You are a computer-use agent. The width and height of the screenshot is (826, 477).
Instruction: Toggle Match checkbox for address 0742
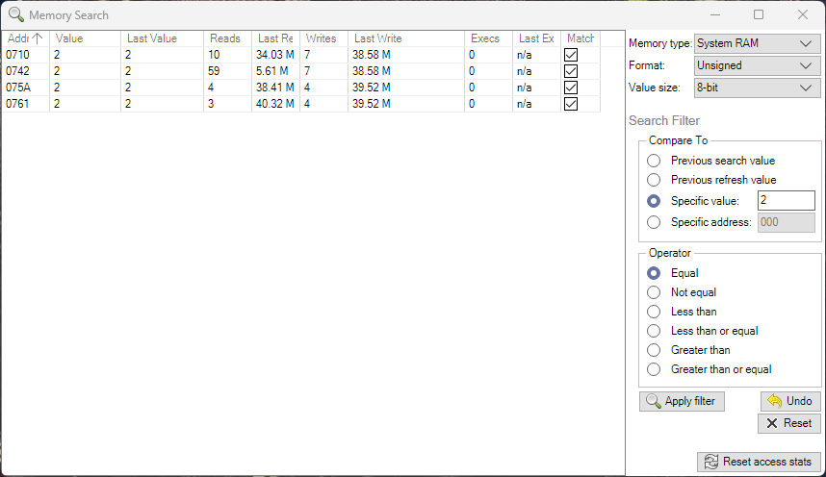(571, 71)
